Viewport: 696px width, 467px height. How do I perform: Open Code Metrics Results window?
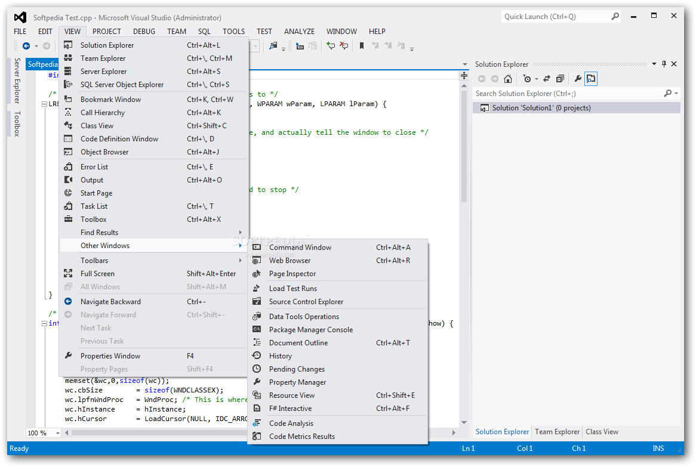(337, 437)
